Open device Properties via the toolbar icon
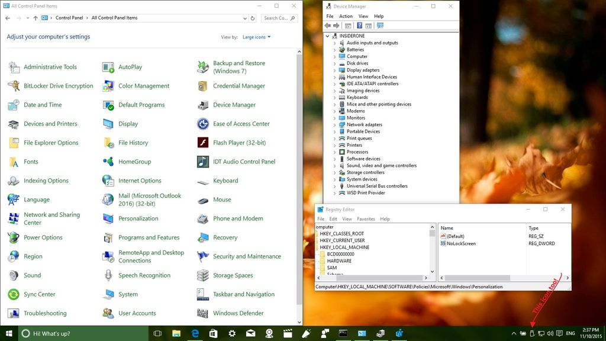 coord(369,25)
